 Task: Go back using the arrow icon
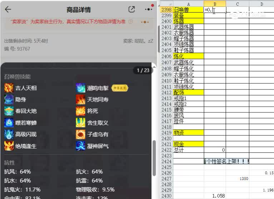click(x=8, y=9)
